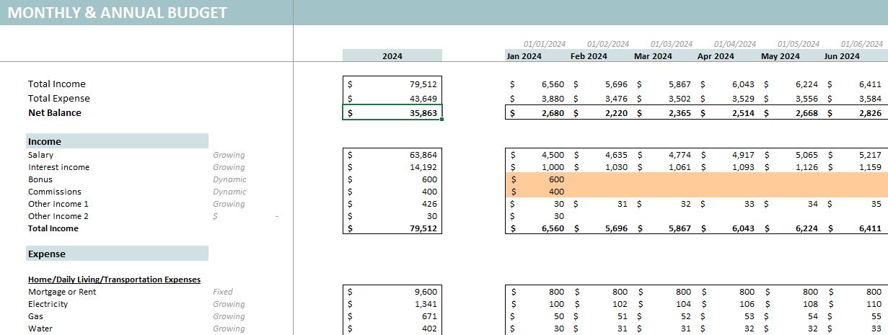Image resolution: width=888 pixels, height=335 pixels.
Task: Click the Mar 2024 column header
Action: (653, 55)
